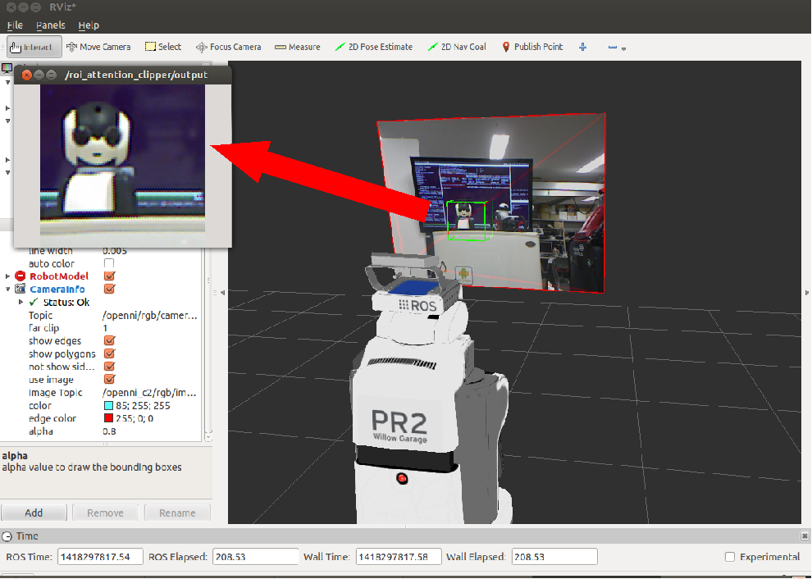Select the RobotModel label

coord(59,276)
